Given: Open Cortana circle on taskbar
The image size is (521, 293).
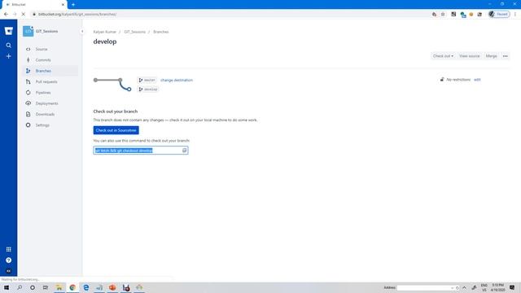Looking at the screenshot, I should coord(33,287).
